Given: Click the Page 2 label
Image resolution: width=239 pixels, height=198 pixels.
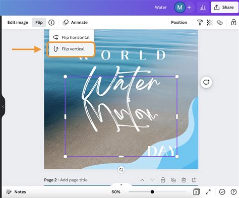Looking at the screenshot, I should [x=50, y=180].
